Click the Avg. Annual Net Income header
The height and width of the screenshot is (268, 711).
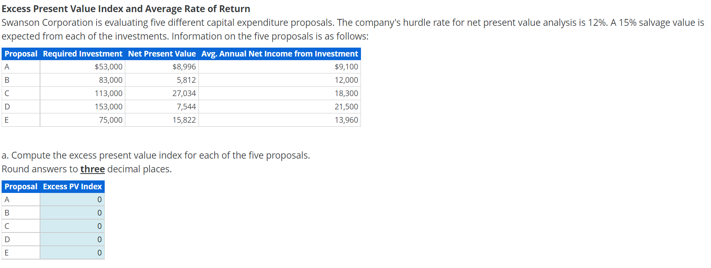pos(280,54)
